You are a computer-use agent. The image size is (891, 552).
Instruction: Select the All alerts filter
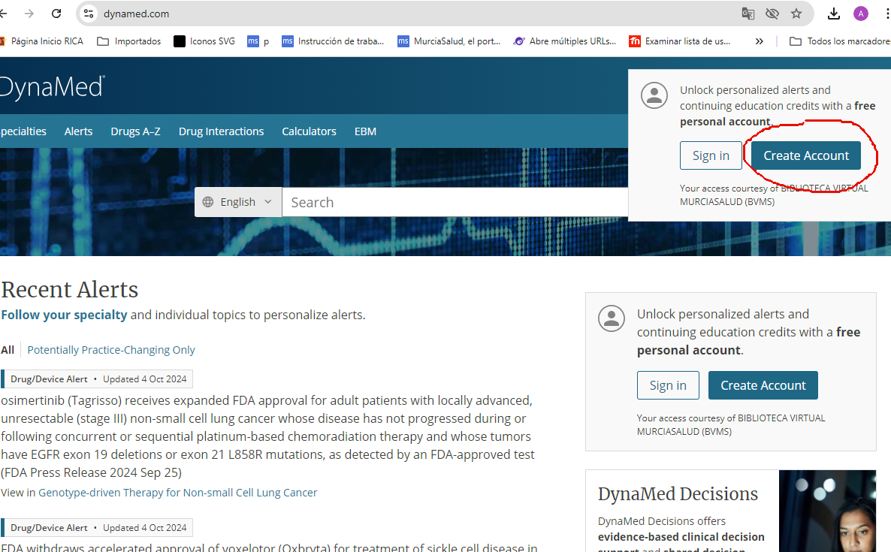pos(8,350)
